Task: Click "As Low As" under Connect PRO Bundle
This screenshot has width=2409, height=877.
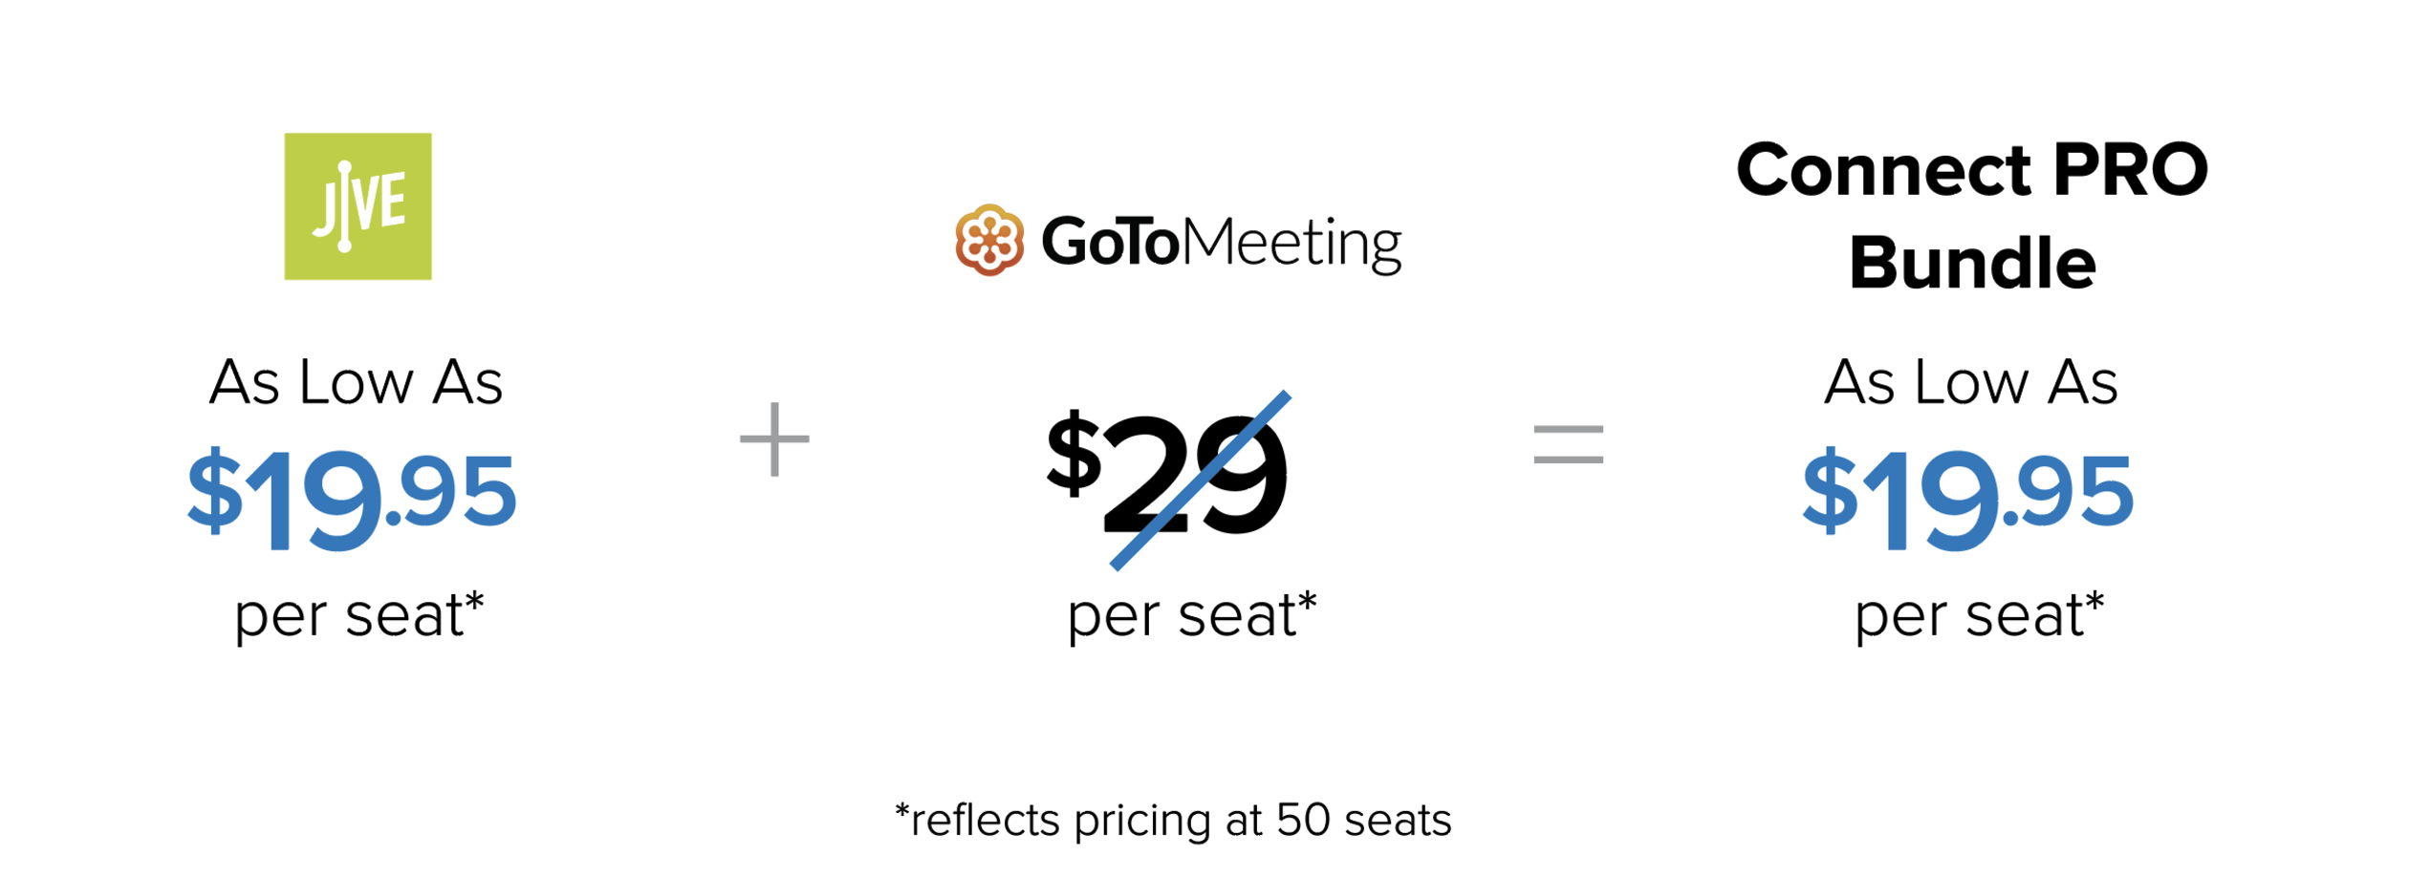Action: [x=1971, y=382]
